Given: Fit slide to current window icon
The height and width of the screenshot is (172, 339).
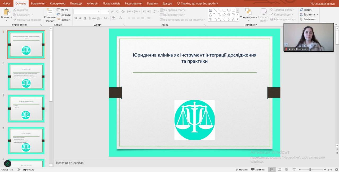Looking at the screenshot, I should [x=336, y=169].
